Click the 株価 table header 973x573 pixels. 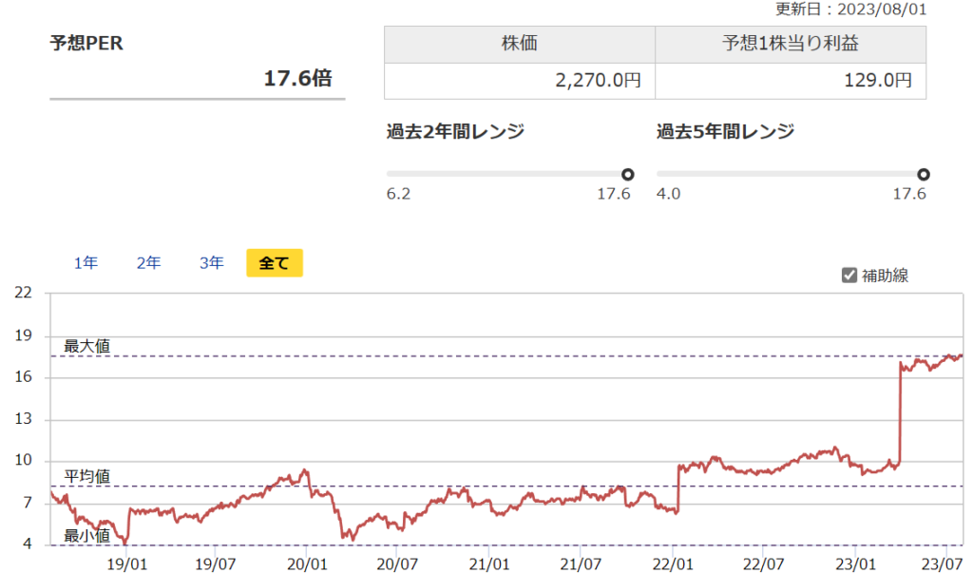tap(520, 44)
